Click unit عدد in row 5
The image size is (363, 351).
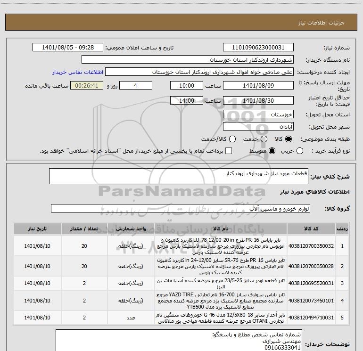pyautogui.click(x=131, y=318)
